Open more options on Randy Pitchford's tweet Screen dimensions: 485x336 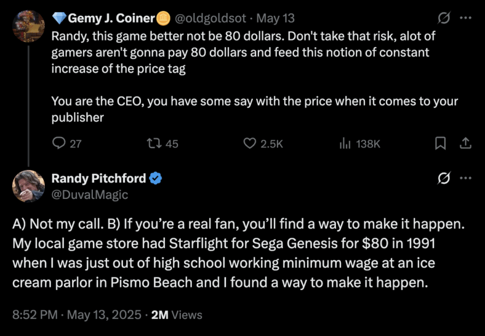(x=467, y=179)
